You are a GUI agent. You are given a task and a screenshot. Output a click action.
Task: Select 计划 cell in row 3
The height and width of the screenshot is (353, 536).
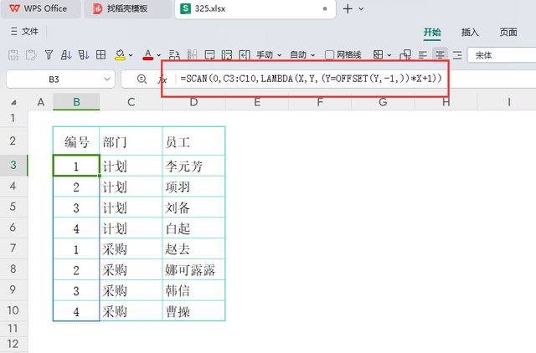[x=131, y=166]
